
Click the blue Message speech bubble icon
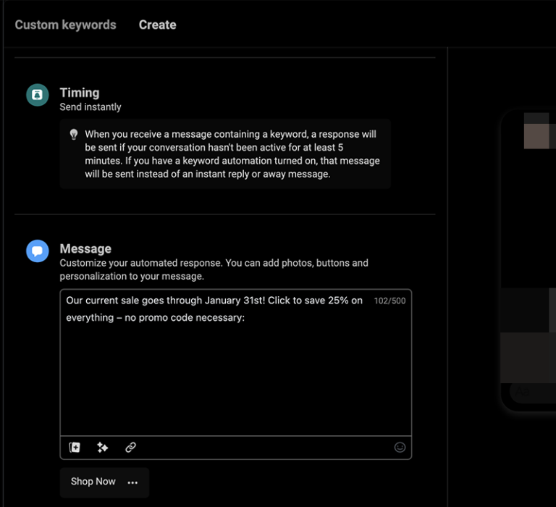pos(38,251)
